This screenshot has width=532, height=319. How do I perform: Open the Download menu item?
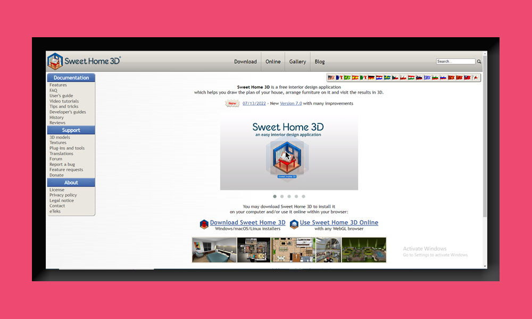245,62
